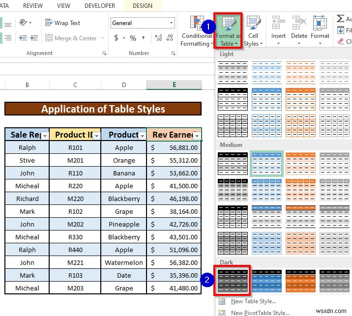Select the Pineapple product cell
Image resolution: width=352 pixels, height=316 pixels.
point(124,224)
